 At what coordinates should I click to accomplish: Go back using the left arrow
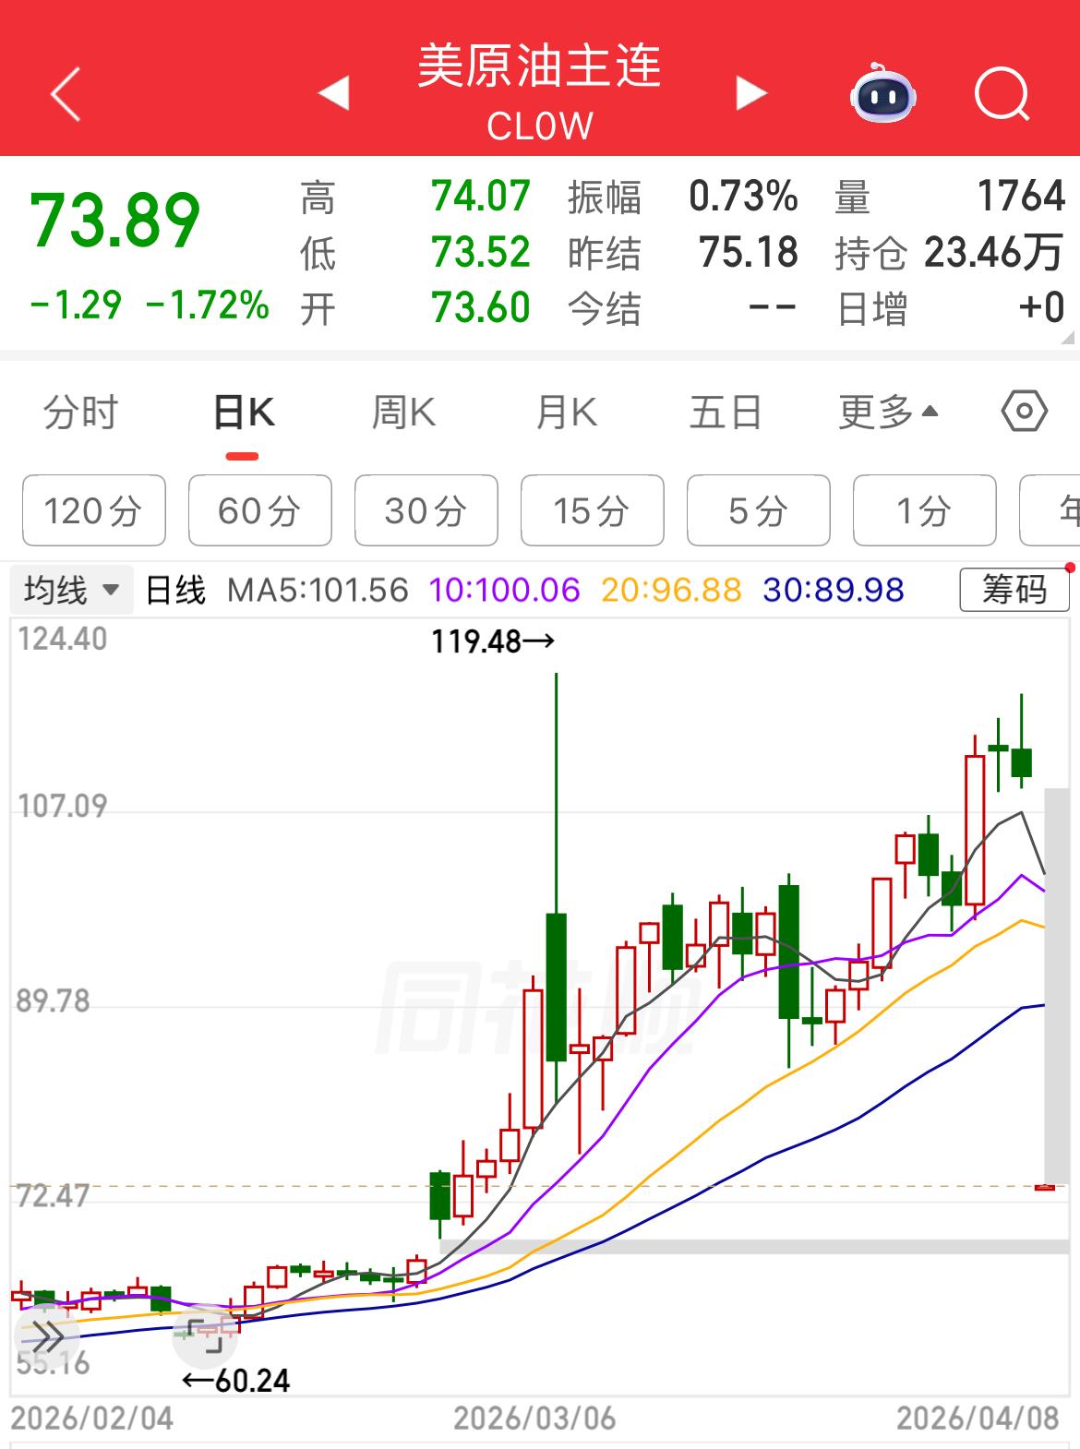pyautogui.click(x=66, y=93)
